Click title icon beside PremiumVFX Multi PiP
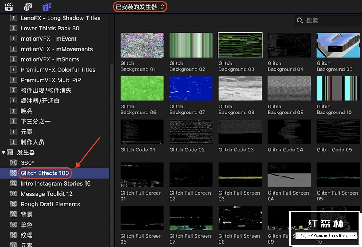362x247 pixels. pyautogui.click(x=14, y=80)
